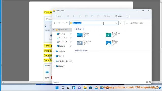Click the Share icon in toolbar

click(92, 16)
